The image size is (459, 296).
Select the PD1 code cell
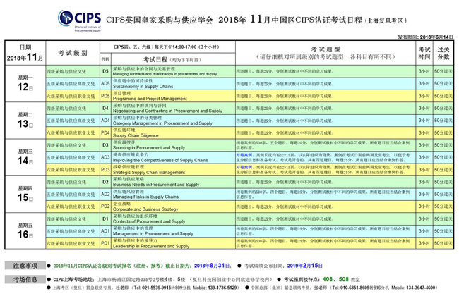(x=105, y=243)
